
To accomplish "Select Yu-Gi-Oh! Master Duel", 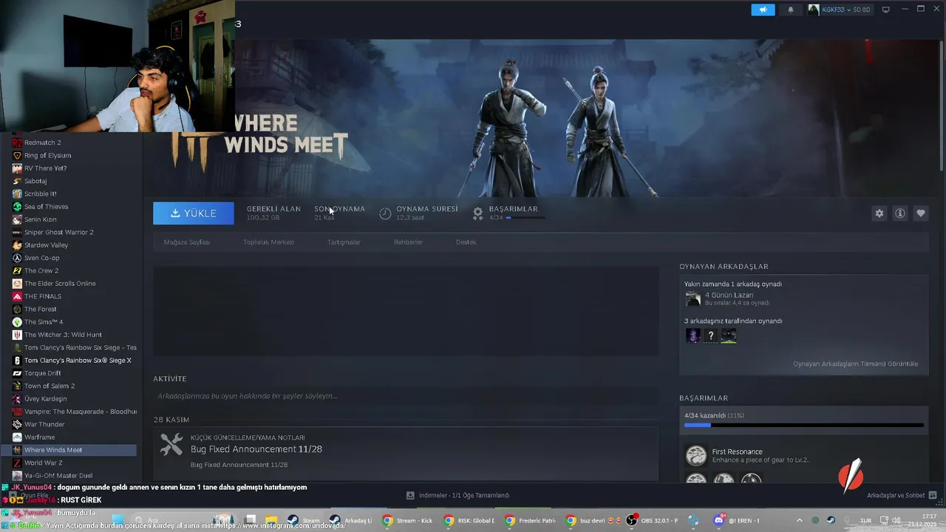I will (x=58, y=476).
